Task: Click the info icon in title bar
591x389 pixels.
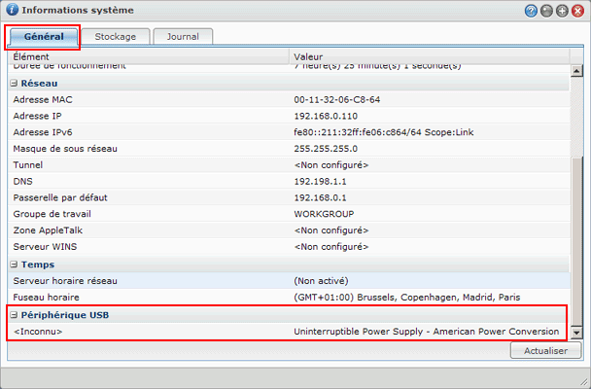Action: [x=12, y=10]
